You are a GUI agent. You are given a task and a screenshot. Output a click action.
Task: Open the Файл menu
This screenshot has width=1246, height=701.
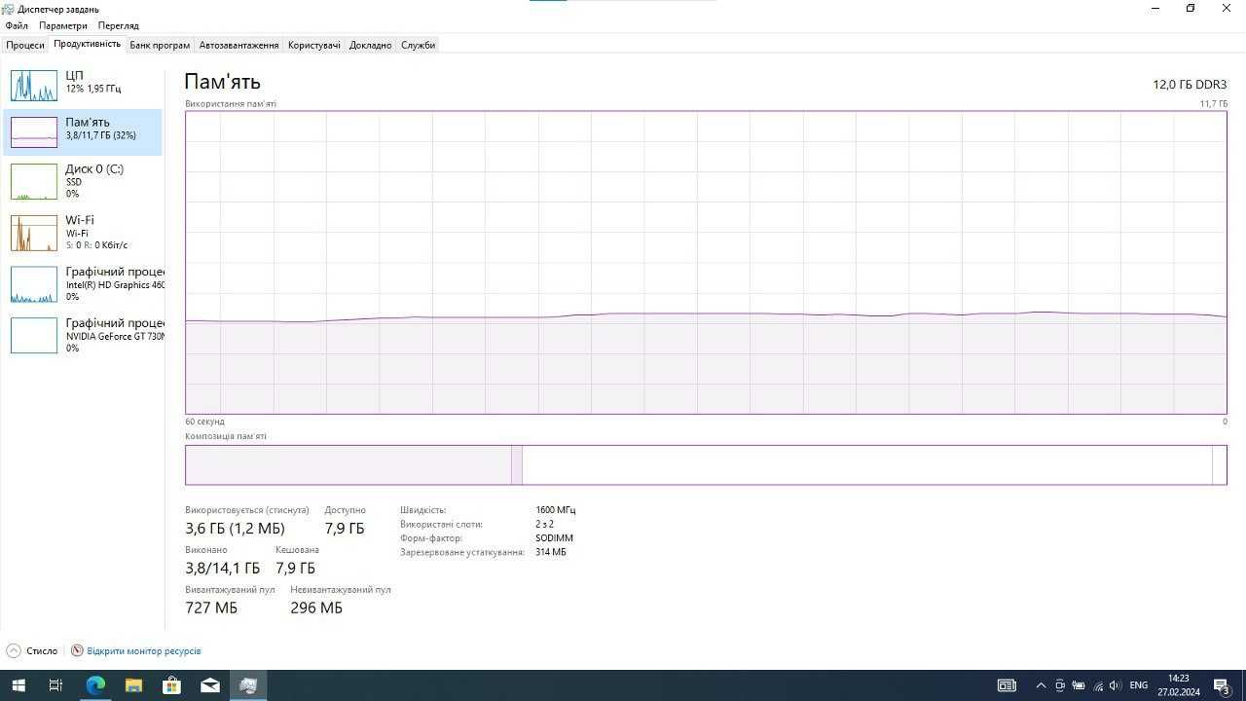(16, 25)
